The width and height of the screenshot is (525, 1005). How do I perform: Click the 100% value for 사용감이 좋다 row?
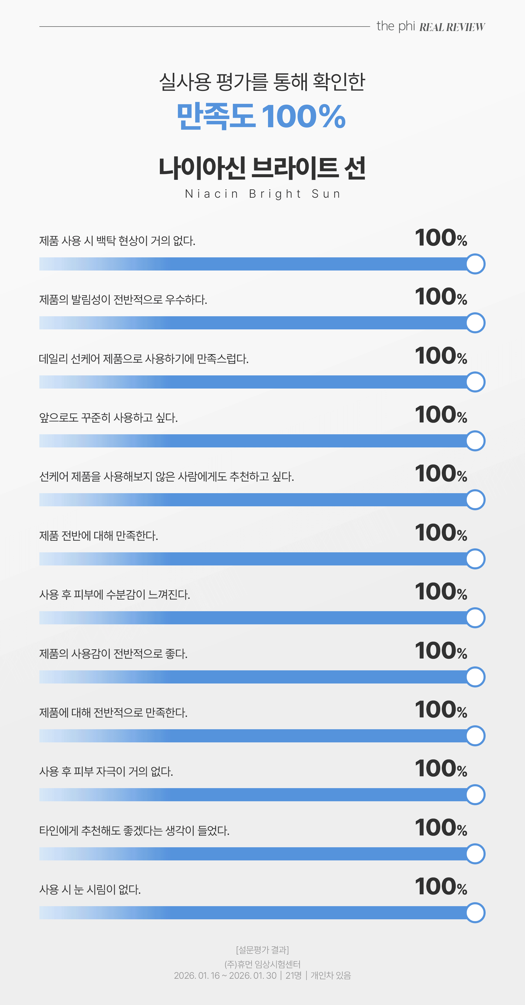coord(441,651)
